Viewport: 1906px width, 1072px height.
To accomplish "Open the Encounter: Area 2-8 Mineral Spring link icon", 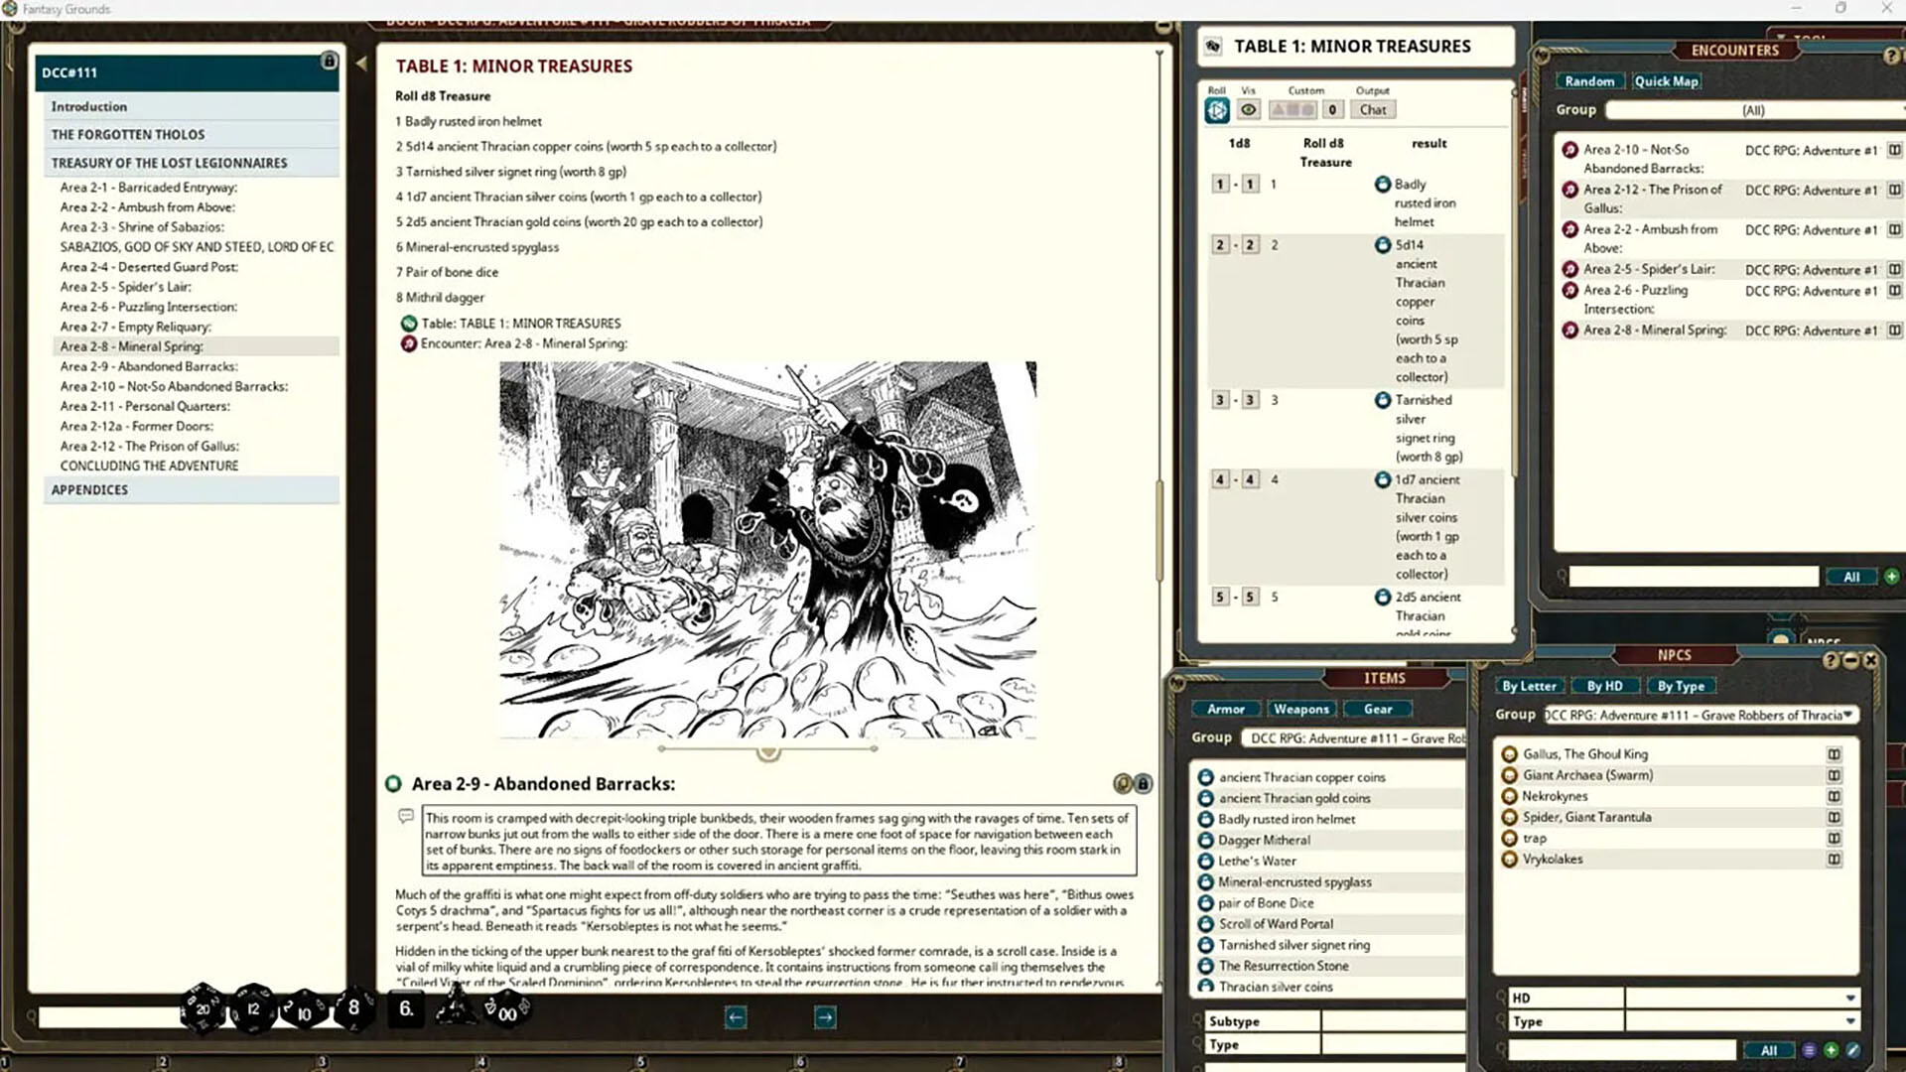I will [x=408, y=343].
